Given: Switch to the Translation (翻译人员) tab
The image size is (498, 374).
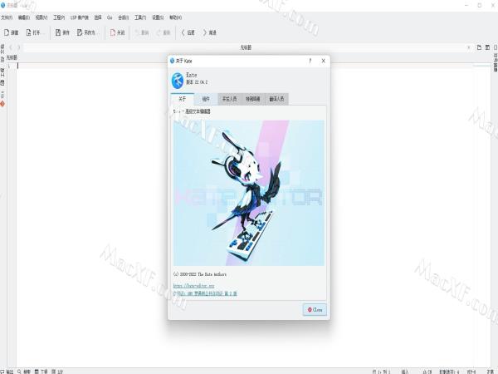Looking at the screenshot, I should click(276, 99).
